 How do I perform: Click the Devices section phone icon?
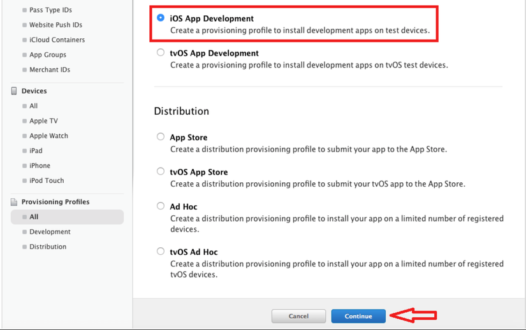pyautogui.click(x=14, y=91)
